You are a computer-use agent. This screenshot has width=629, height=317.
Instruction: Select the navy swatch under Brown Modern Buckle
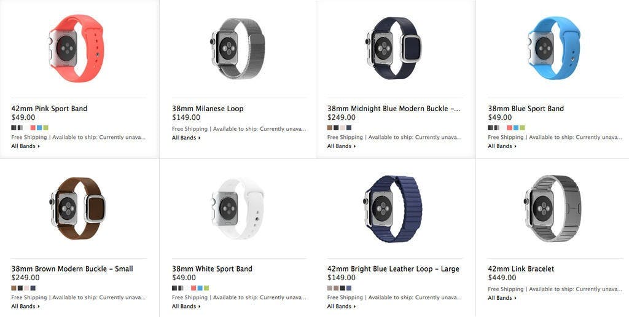[33, 288]
